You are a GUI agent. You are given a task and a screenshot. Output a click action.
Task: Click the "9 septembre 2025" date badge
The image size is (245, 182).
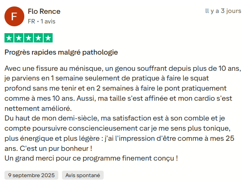click(31, 175)
